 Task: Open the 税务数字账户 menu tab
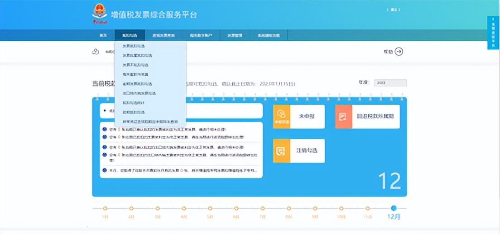[x=201, y=35]
